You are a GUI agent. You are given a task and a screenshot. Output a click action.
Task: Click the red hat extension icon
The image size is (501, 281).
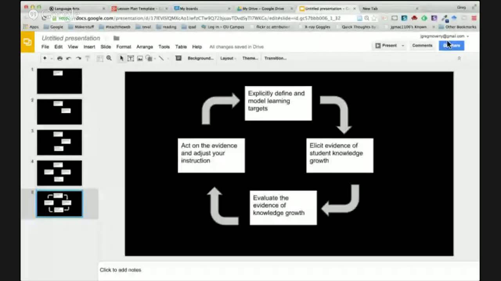[x=414, y=18]
